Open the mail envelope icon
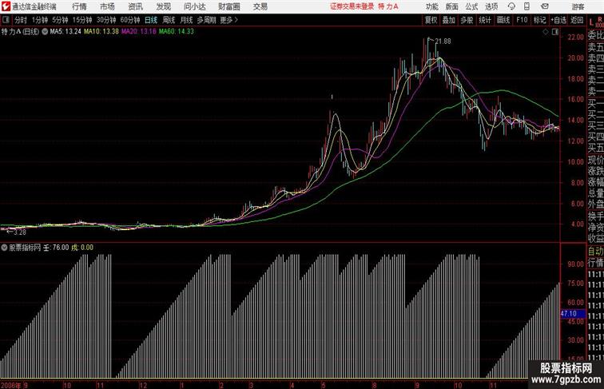Image resolution: width=604 pixels, height=389 pixels. [545, 6]
